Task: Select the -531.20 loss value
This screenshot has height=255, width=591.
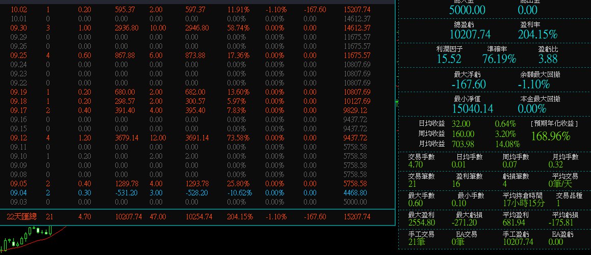Action: point(126,192)
